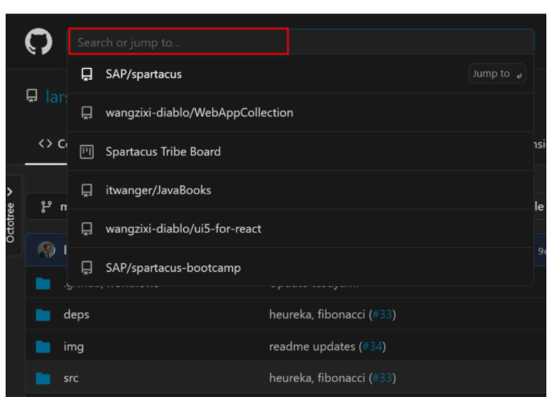Open the deps folder link
The width and height of the screenshot is (556, 401).
[76, 314]
